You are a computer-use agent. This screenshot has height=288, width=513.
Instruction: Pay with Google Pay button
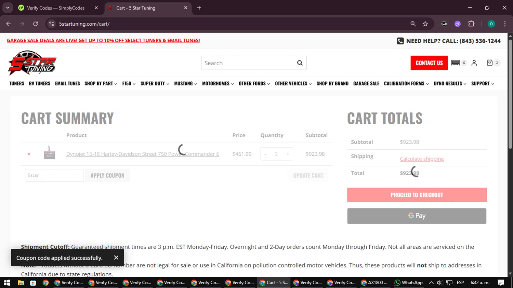tap(417, 216)
